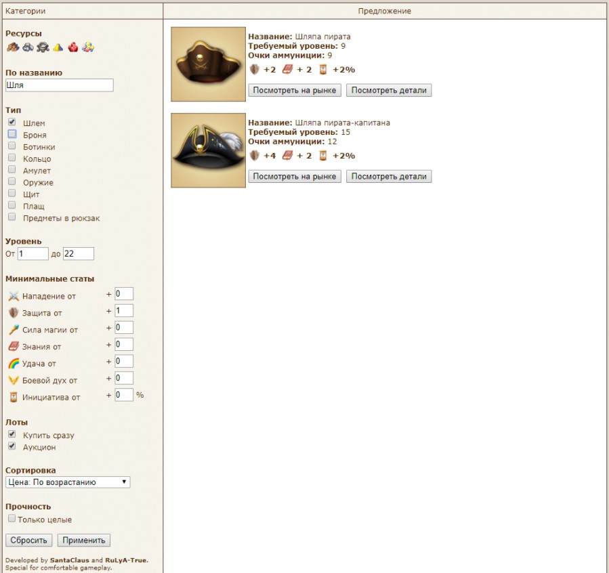Select the multicolored gems resource icon

(x=88, y=47)
